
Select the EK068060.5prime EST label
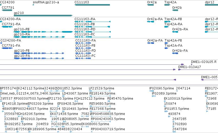95,124
